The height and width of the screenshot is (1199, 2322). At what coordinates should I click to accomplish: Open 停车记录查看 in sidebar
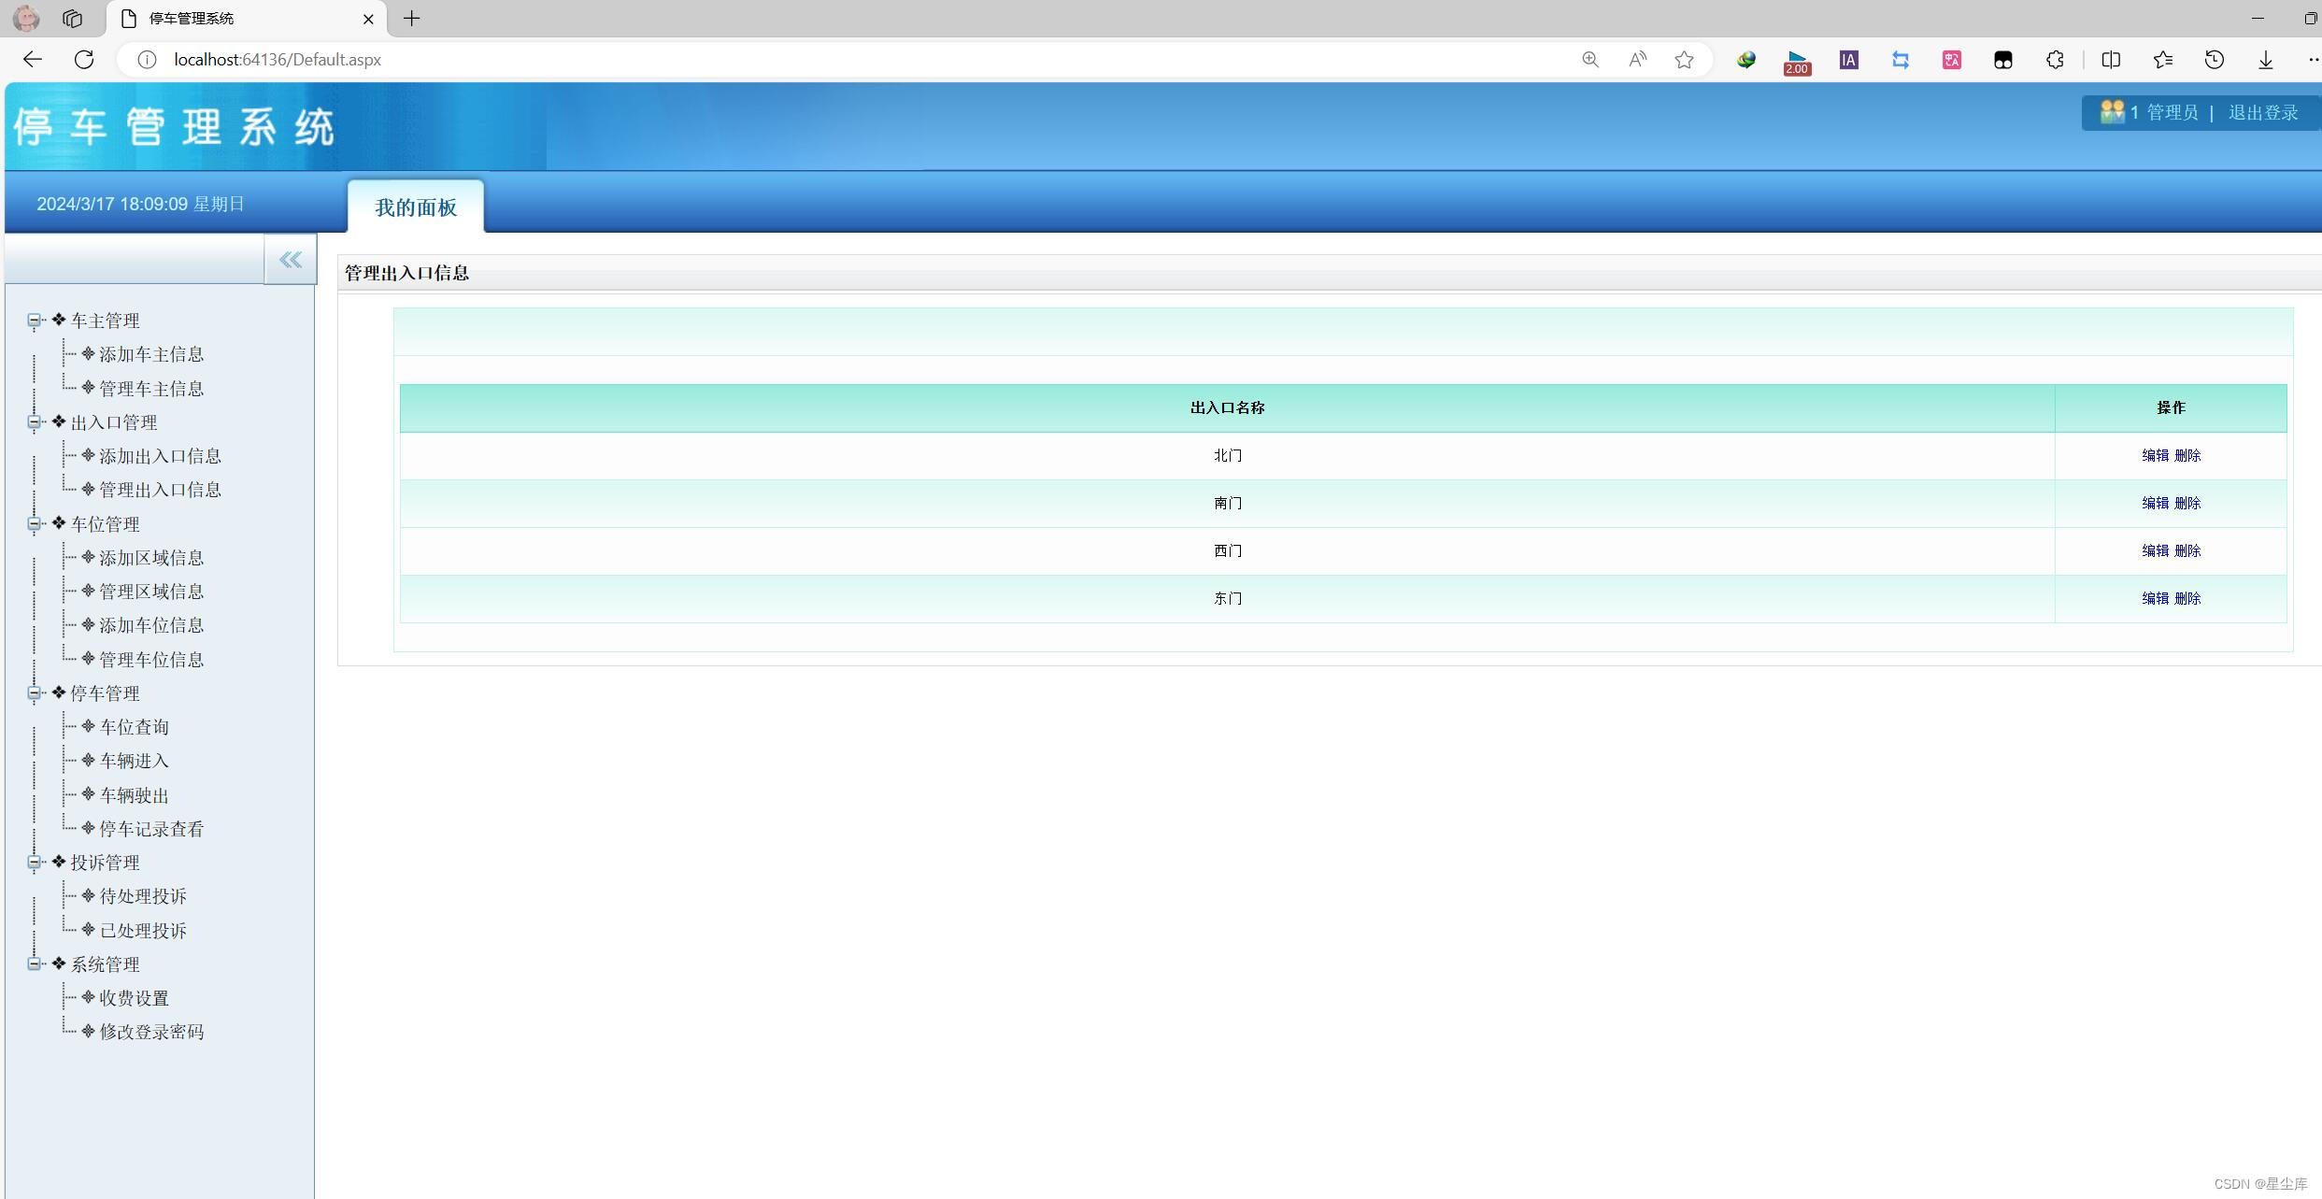(x=151, y=829)
